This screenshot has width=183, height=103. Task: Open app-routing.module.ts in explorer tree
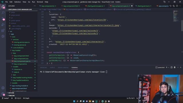click(x=20, y=86)
